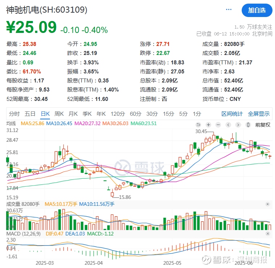Click the DIF:0.47 value label

pyautogui.click(x=54, y=234)
